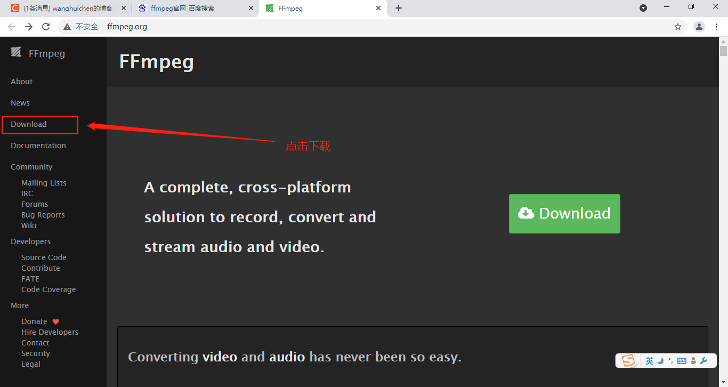Open the News sidebar link

[20, 103]
